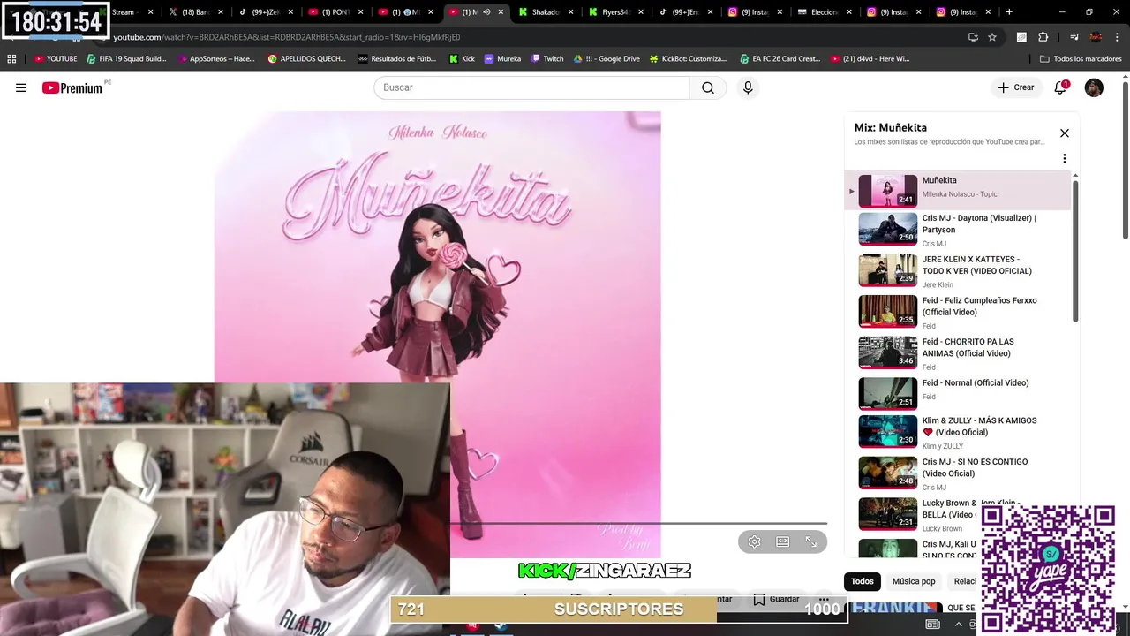Open the notifications bell

[1060, 87]
